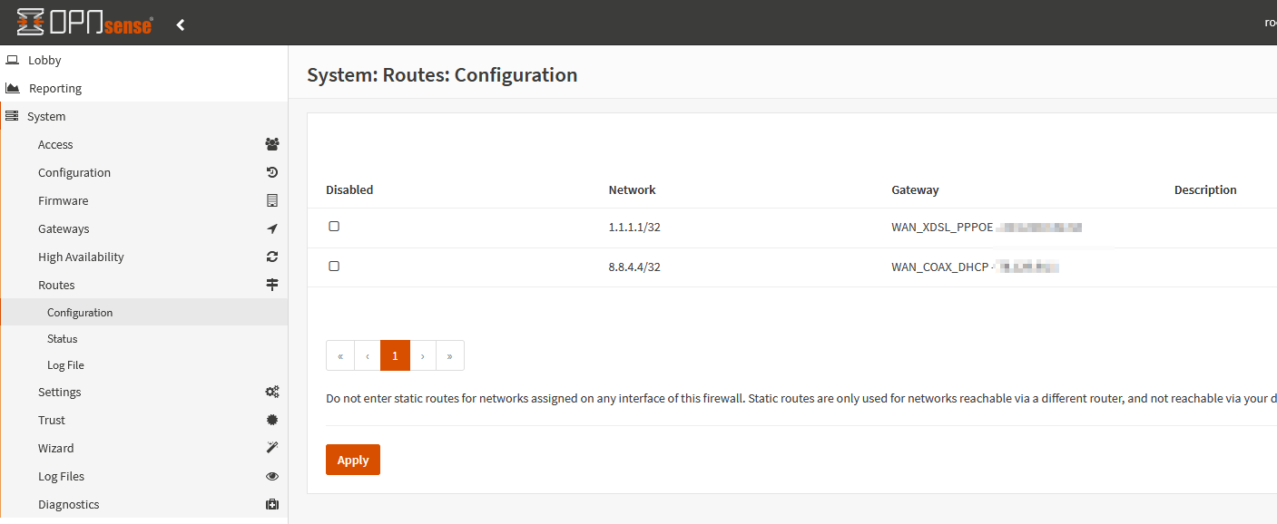The height and width of the screenshot is (524, 1277).
Task: Click the High Availability sync icon
Action: [271, 257]
